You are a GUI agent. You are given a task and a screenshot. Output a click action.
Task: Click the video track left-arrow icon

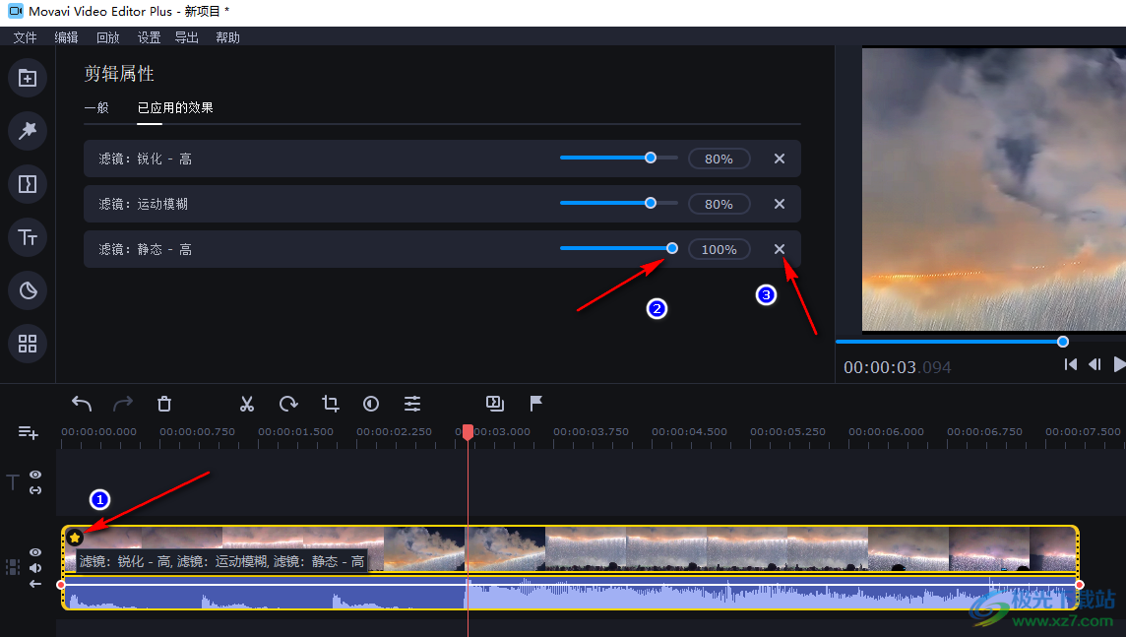(35, 584)
